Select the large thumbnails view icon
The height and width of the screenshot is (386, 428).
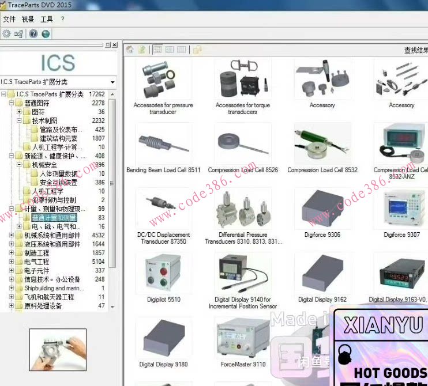(x=157, y=50)
